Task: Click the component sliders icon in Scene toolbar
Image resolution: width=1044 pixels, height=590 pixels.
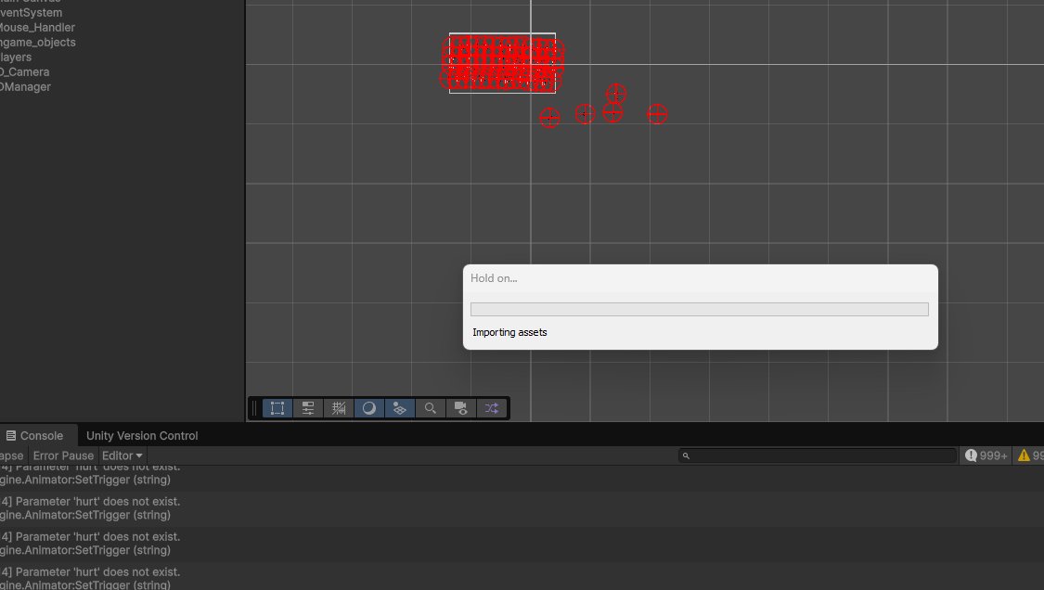Action: coord(307,408)
